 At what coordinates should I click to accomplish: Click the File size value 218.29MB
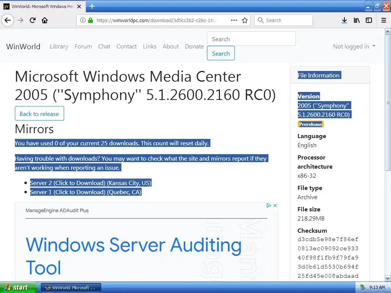tap(311, 219)
